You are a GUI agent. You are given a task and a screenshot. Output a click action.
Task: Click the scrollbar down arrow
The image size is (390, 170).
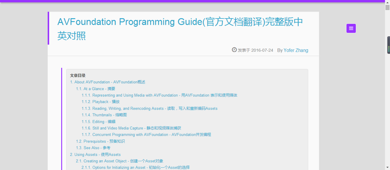tap(387, 167)
